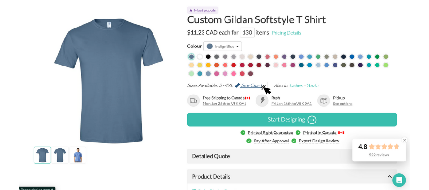Open the Pricing Details link
This screenshot has width=429, height=190.
point(286,33)
